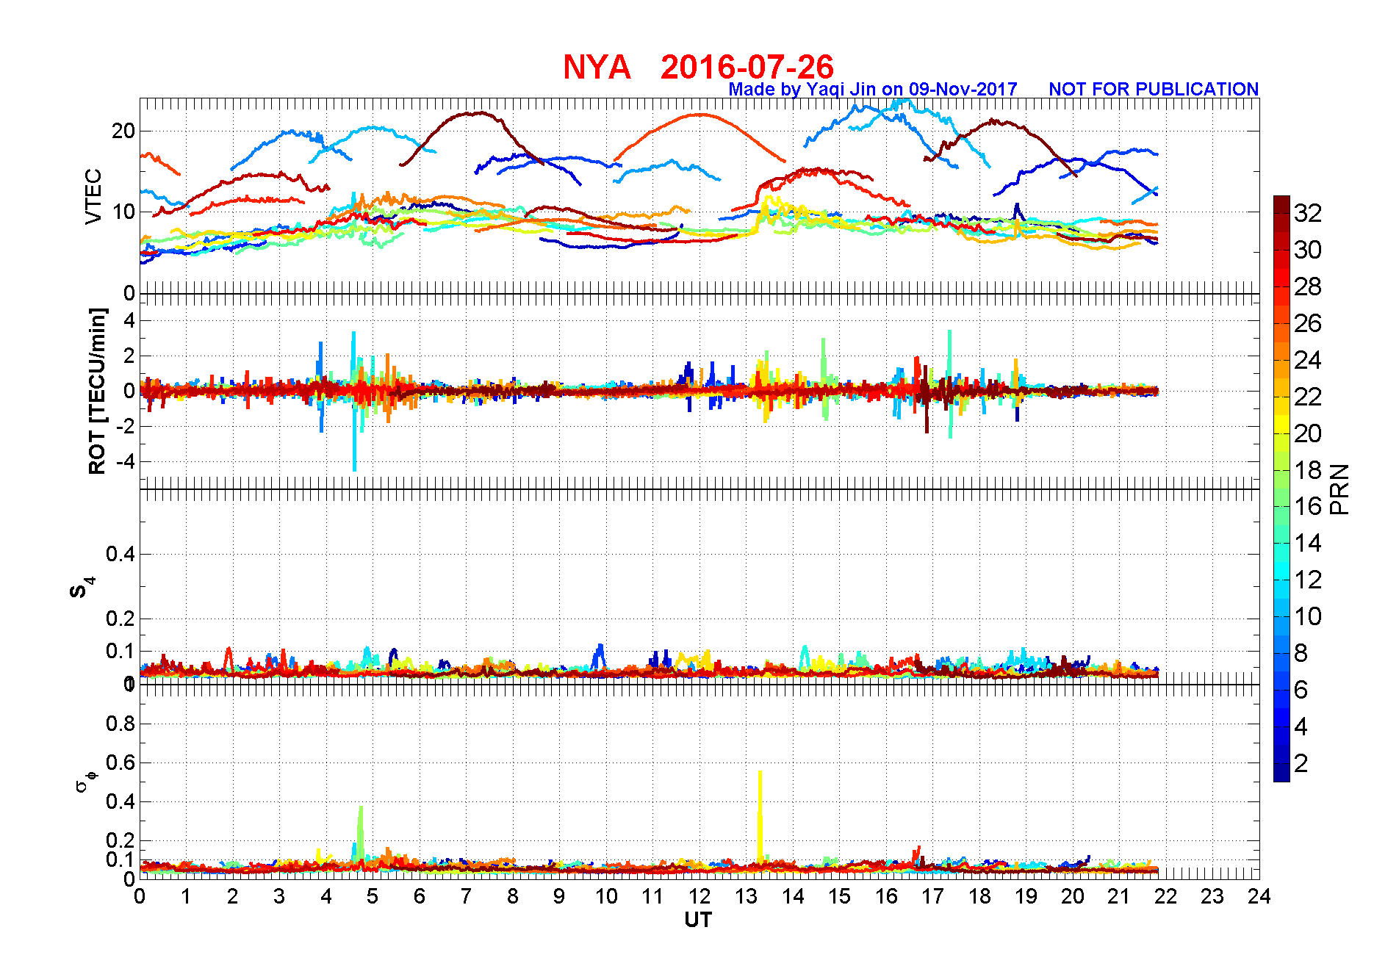Click the σφ axis tick label 0.6
The height and width of the screenshot is (977, 1399).
[x=121, y=763]
